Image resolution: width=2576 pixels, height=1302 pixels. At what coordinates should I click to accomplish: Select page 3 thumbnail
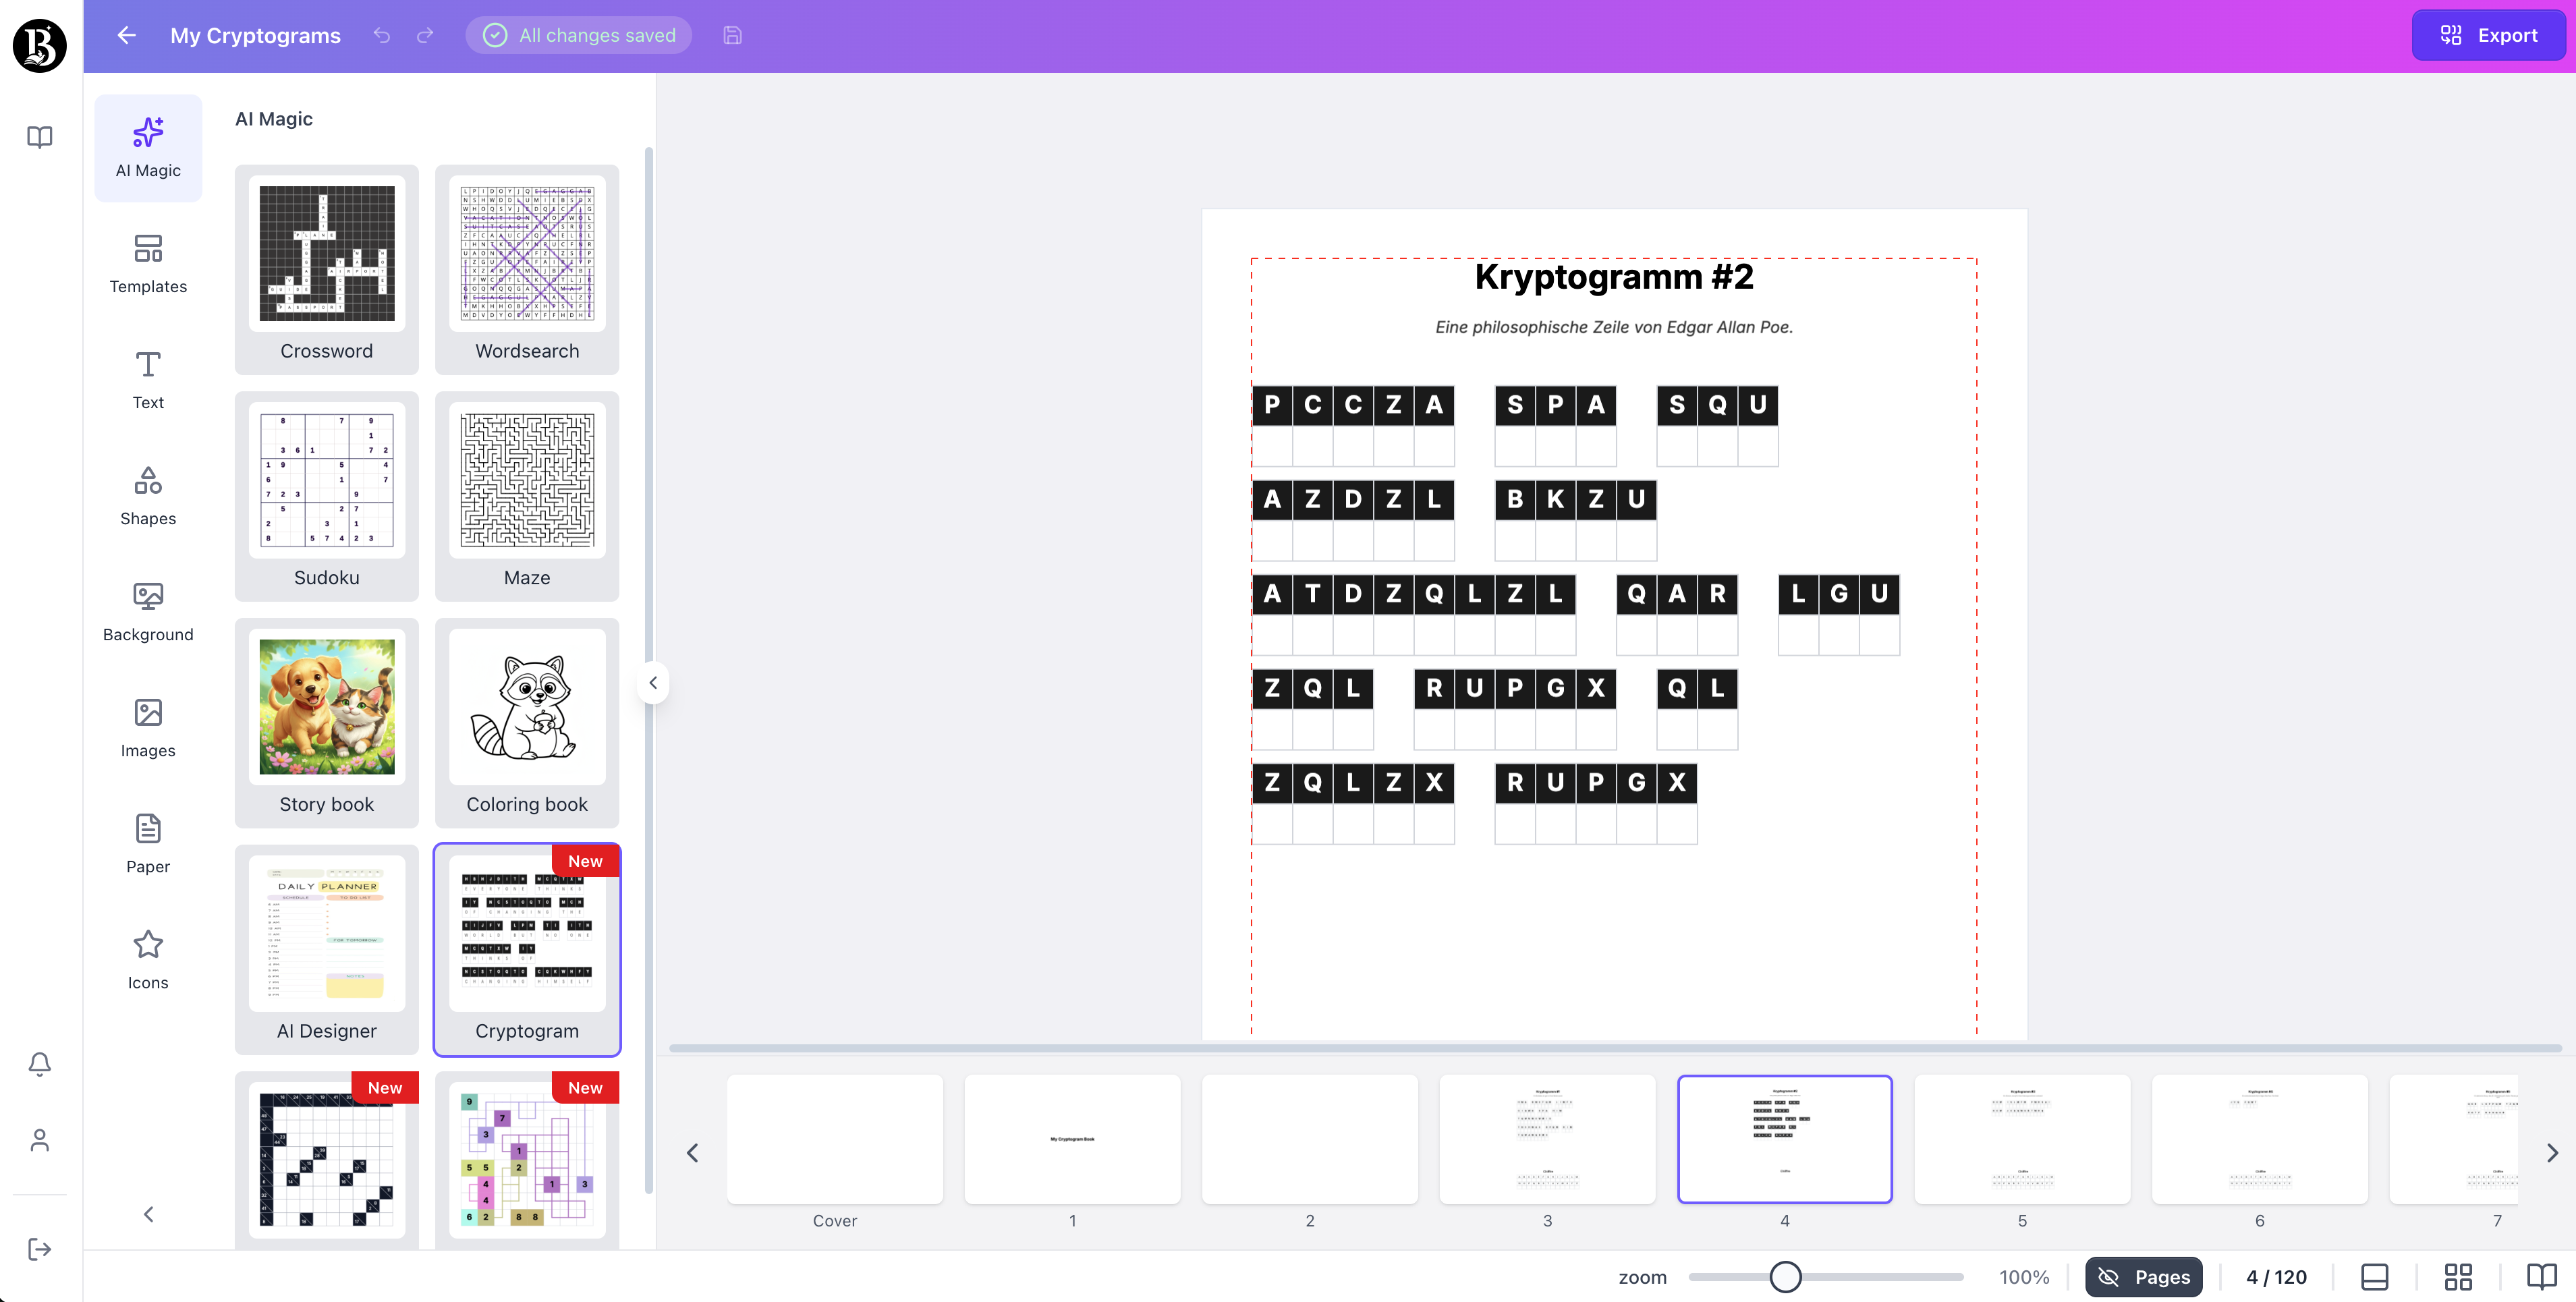1547,1139
